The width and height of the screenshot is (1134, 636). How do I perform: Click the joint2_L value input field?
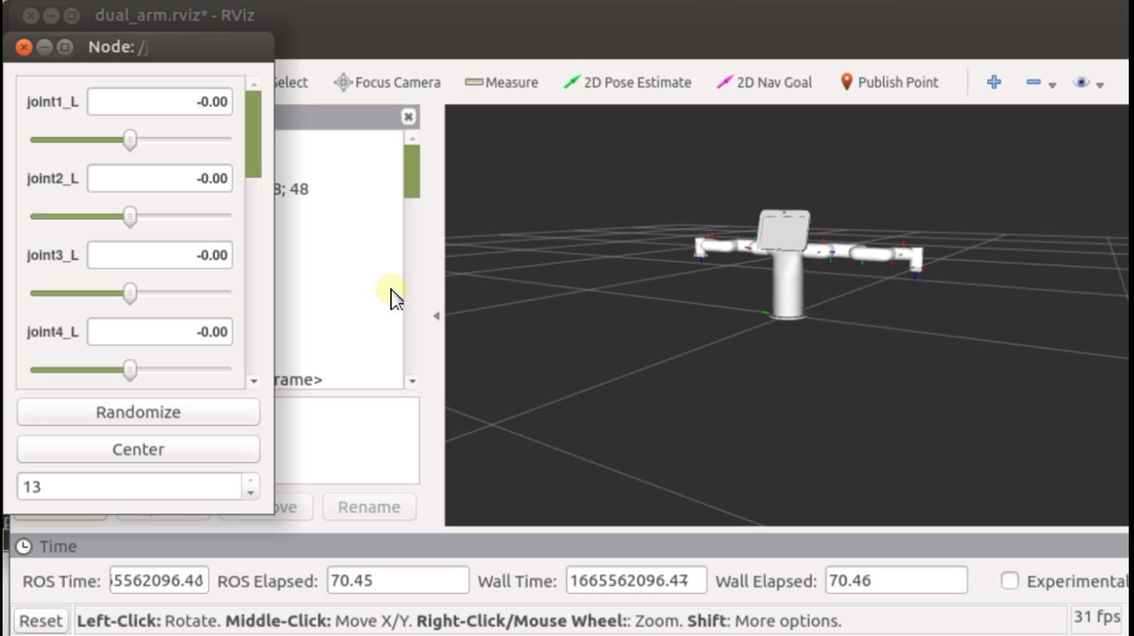160,179
